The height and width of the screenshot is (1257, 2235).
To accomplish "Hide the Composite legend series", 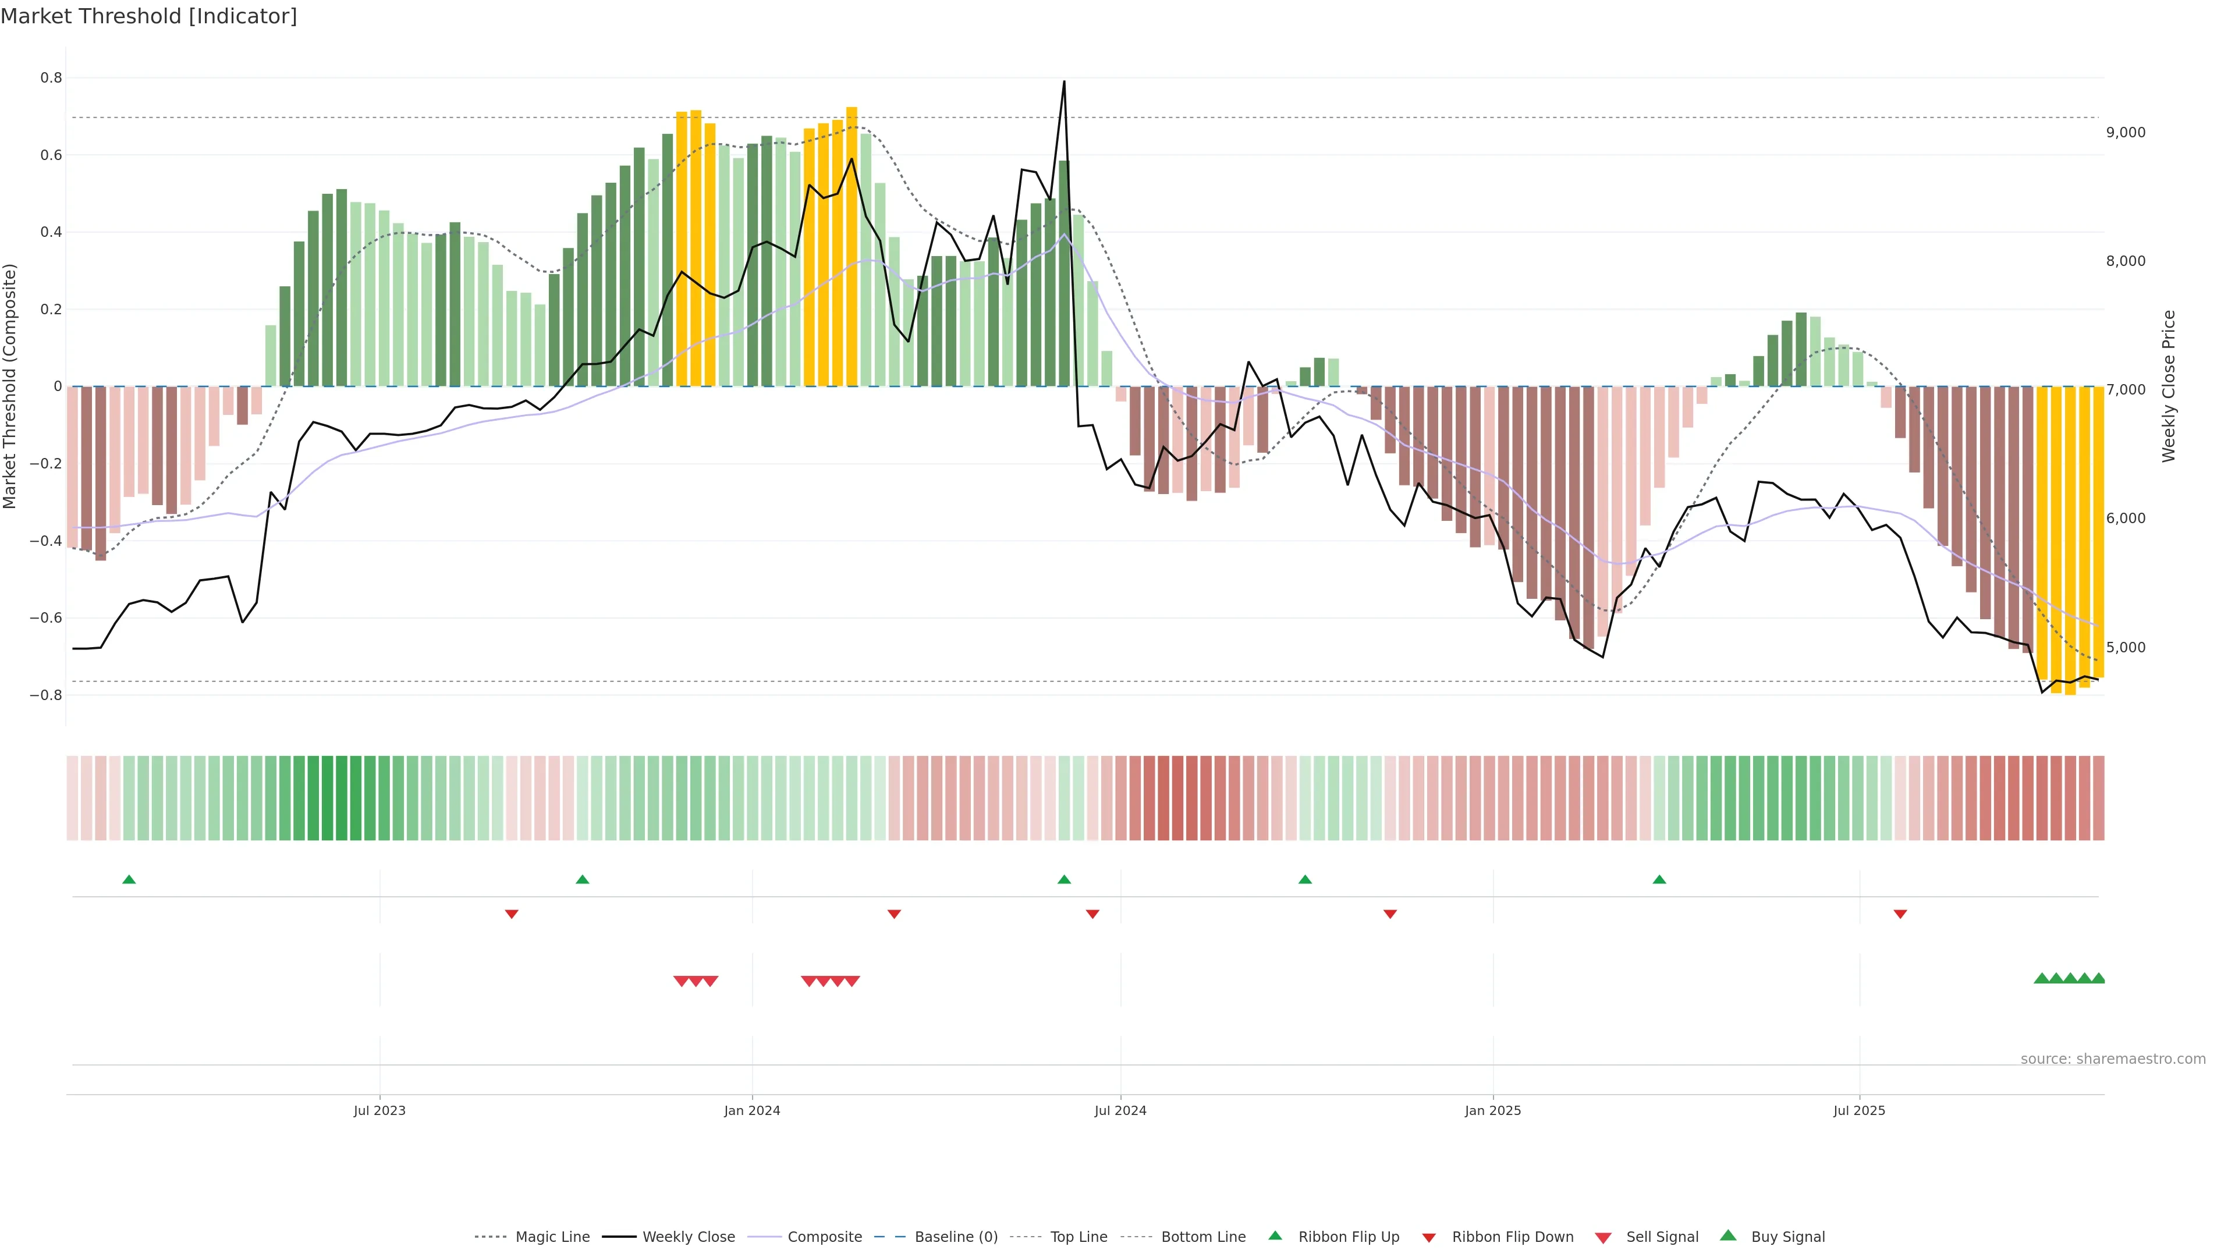I will 824,1237.
